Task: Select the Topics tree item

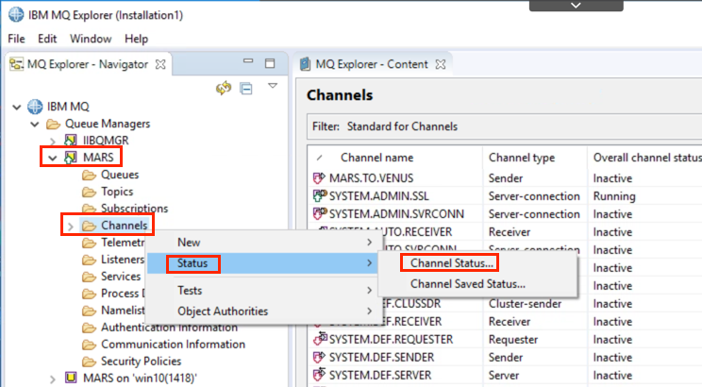Action: coord(117,192)
